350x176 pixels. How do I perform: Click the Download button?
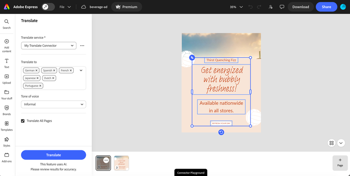301,7
